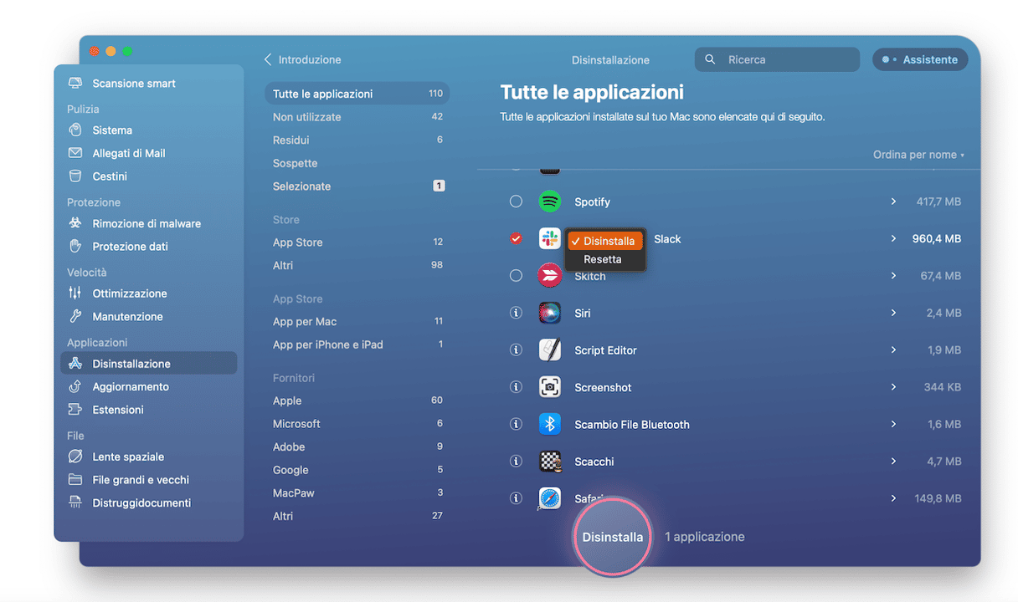Expand Skitch details with its chevron
The width and height of the screenshot is (1018, 602).
click(x=894, y=276)
